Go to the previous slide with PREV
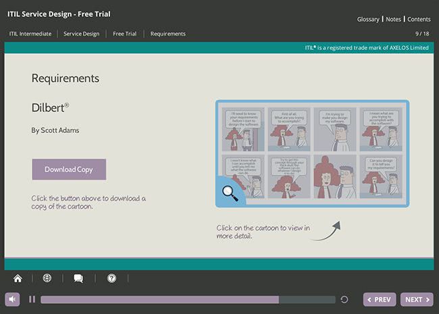 click(380, 300)
